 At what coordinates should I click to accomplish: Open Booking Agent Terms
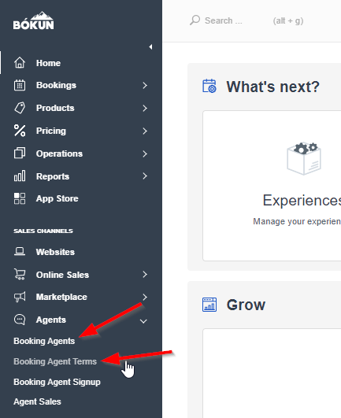(x=55, y=361)
